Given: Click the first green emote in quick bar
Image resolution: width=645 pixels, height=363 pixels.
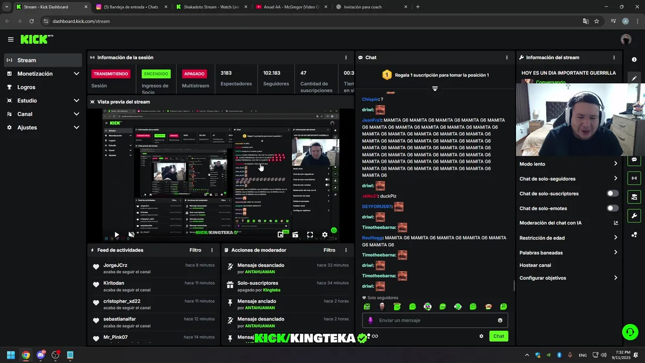Looking at the screenshot, I should point(367,307).
